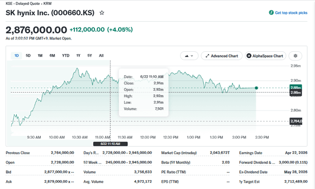Click the Volume value 3,756,633
This screenshot has width=315, height=189.
pyautogui.click(x=143, y=172)
